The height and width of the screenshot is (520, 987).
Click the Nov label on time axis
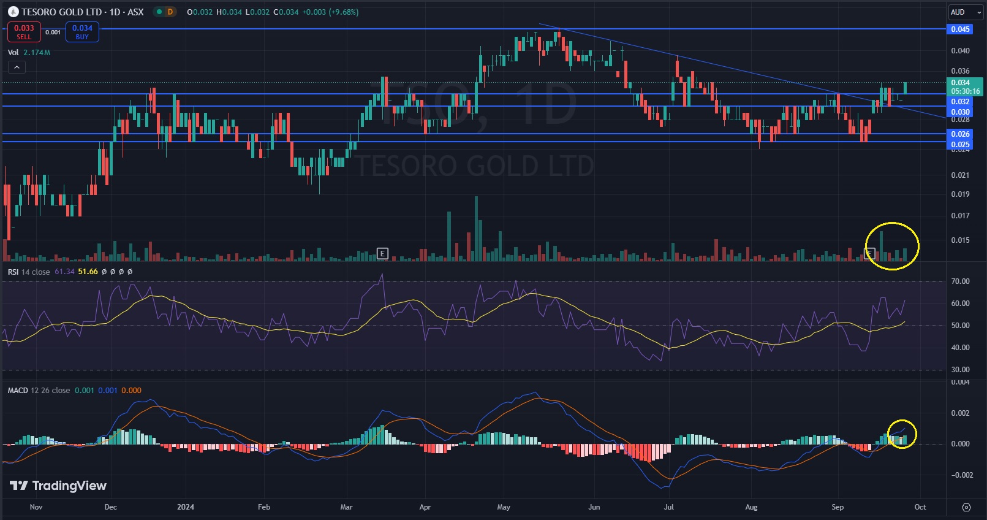pos(36,507)
